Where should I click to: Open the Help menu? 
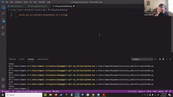pyautogui.click(x=49, y=2)
